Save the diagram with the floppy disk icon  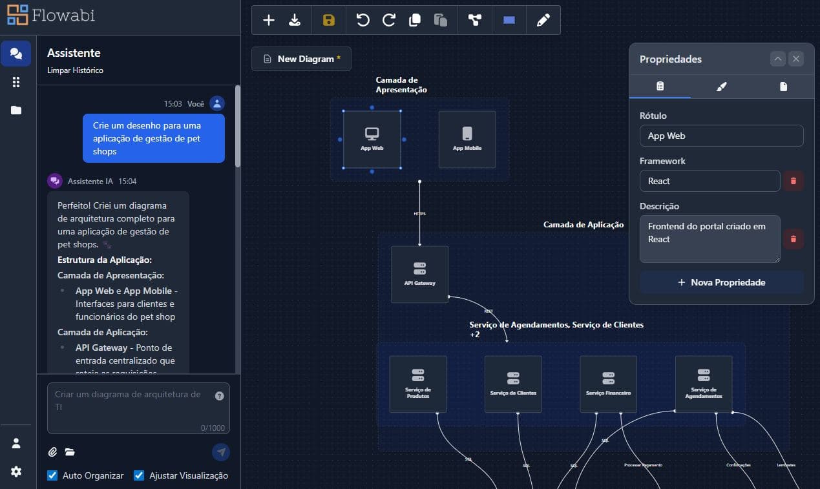click(329, 20)
